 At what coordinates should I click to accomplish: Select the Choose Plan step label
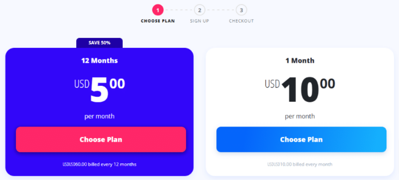pyautogui.click(x=158, y=21)
